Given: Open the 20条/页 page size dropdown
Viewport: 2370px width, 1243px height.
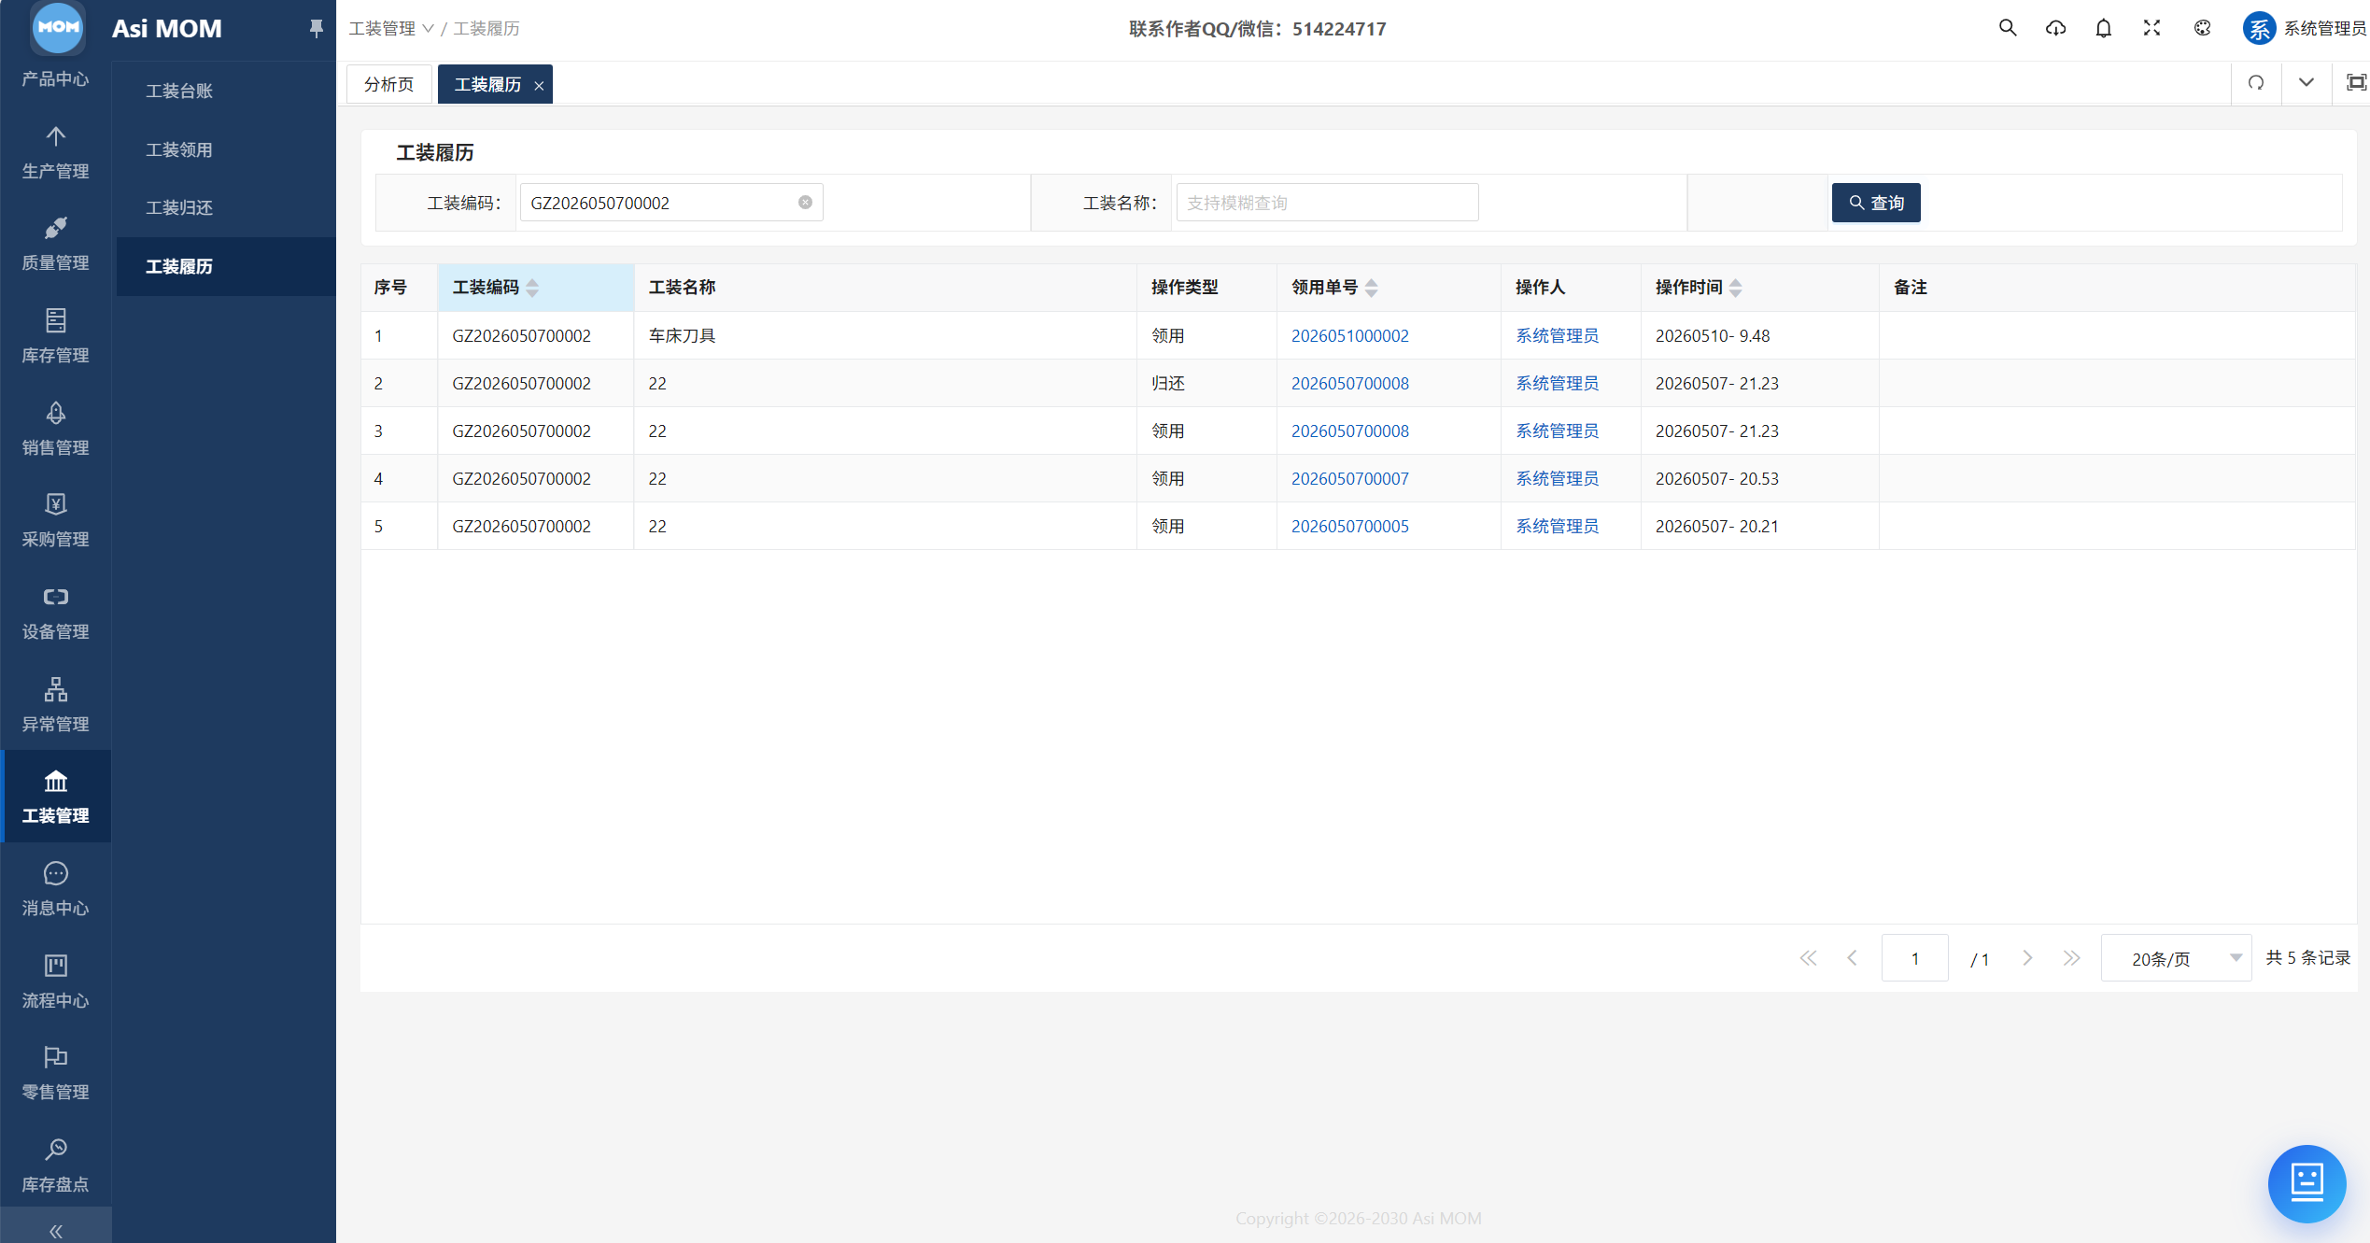Looking at the screenshot, I should pyautogui.click(x=2176, y=958).
